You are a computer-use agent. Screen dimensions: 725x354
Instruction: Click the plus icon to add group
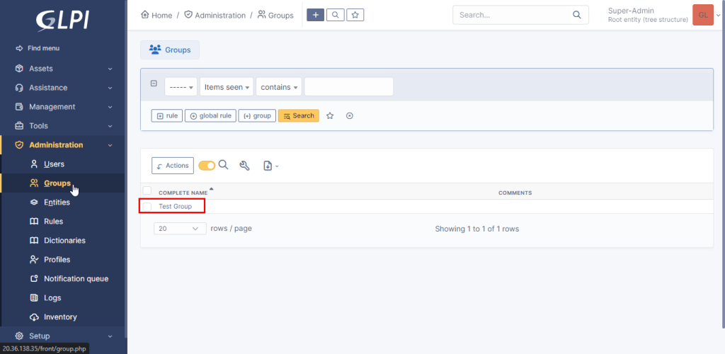click(315, 15)
